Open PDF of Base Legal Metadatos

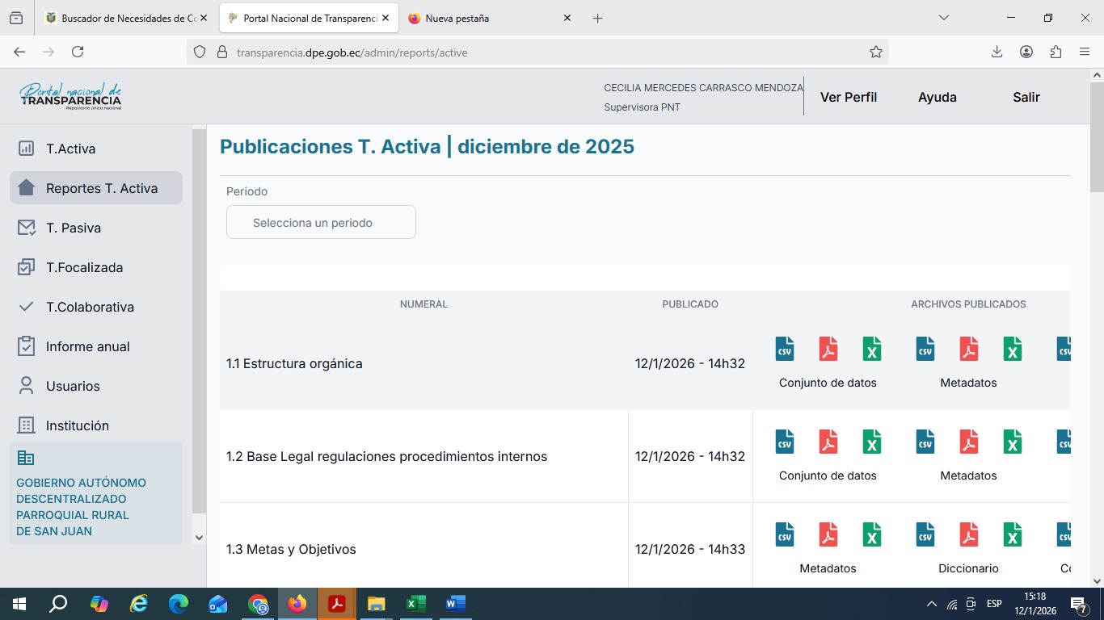click(968, 442)
